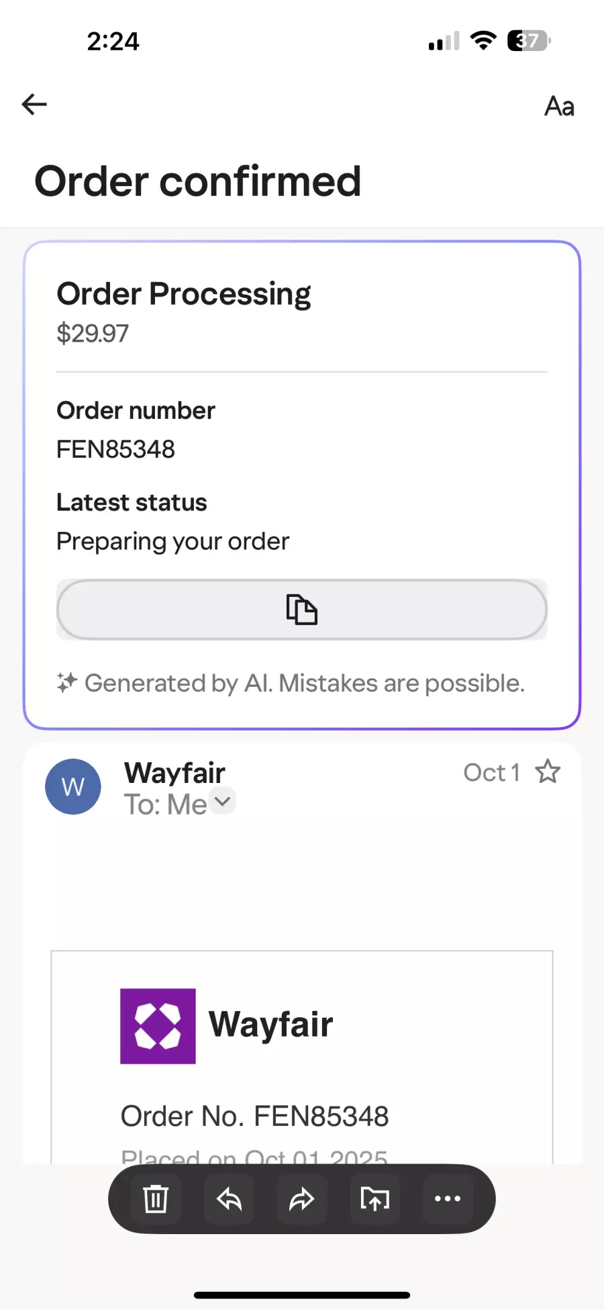Tap the Order No. FEN85348 text in email
This screenshot has height=1310, width=604.
(254, 1117)
